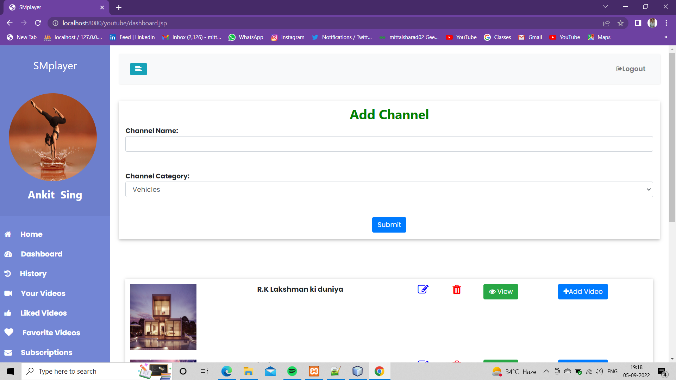Logout of SMplayer
Viewport: 676px width, 380px height.
coord(630,69)
